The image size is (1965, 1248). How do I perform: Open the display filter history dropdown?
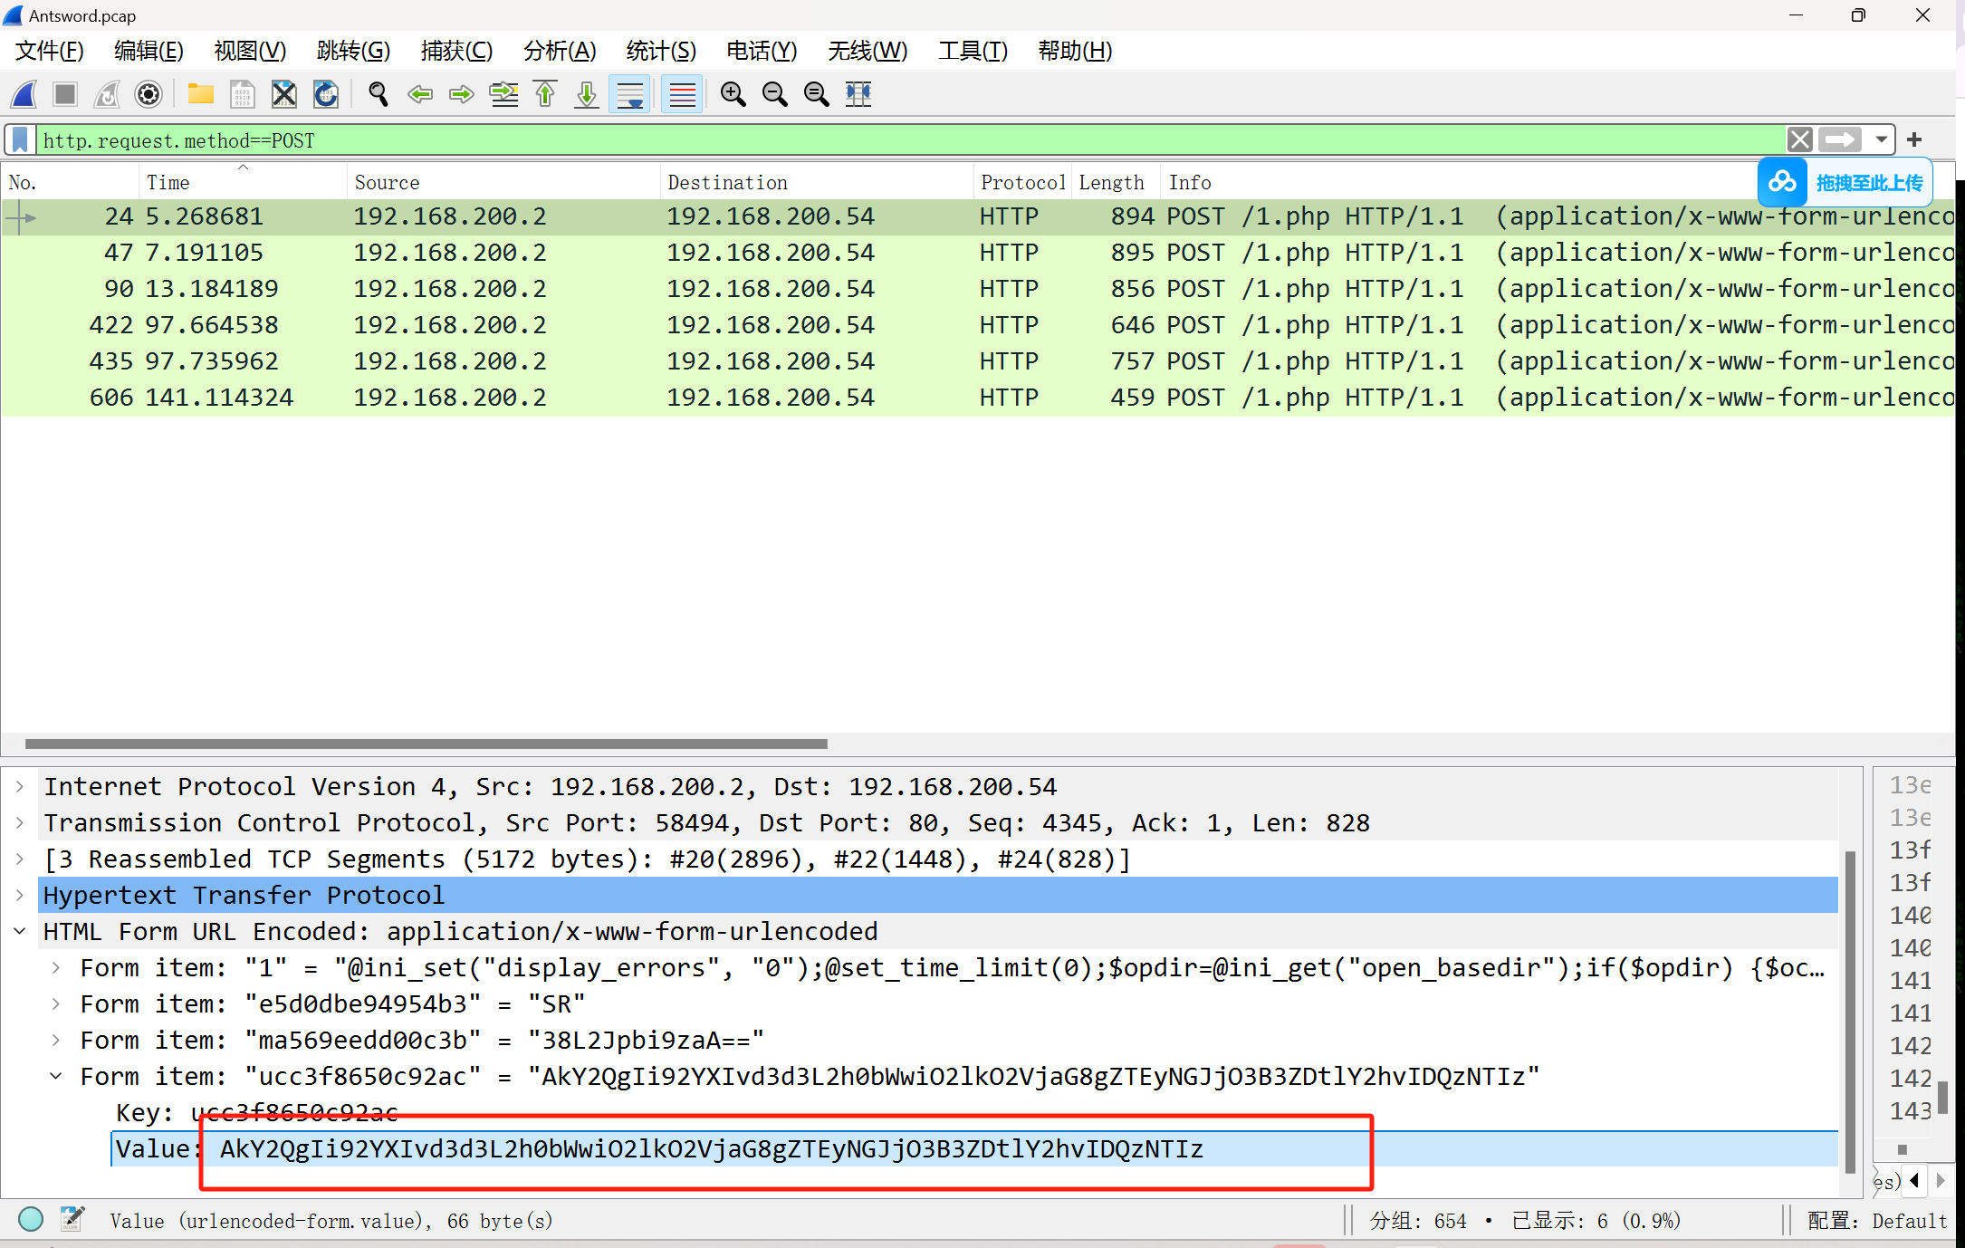1882,139
